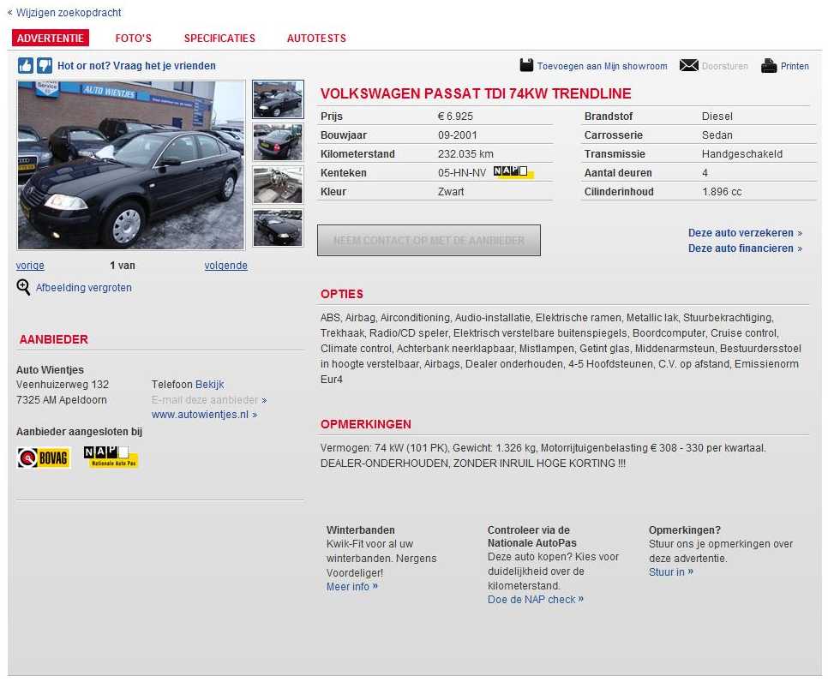The height and width of the screenshot is (682, 828).
Task: Open the SPECIFICATIES tab
Action: pos(219,38)
